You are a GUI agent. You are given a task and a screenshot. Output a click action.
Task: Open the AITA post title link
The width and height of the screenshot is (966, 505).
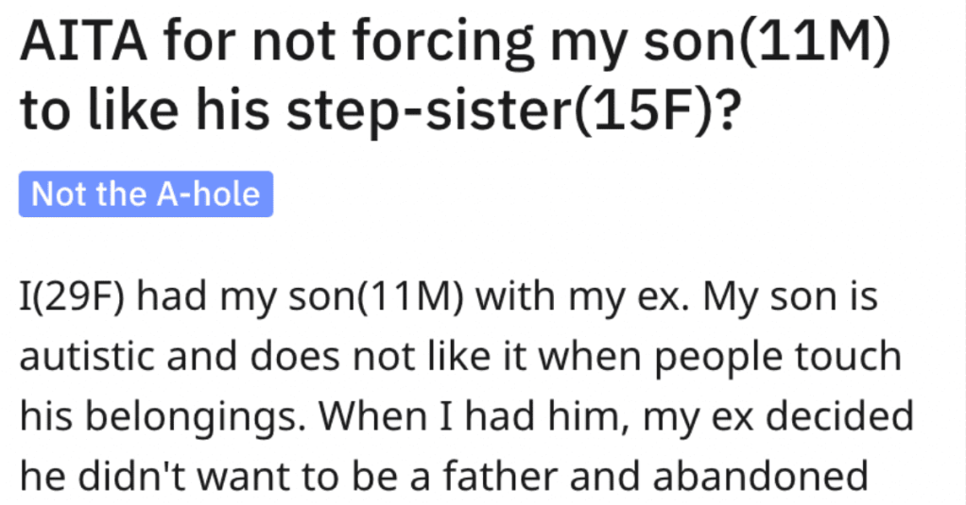coord(456,76)
